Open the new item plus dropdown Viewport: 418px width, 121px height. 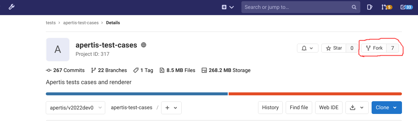click(228, 7)
